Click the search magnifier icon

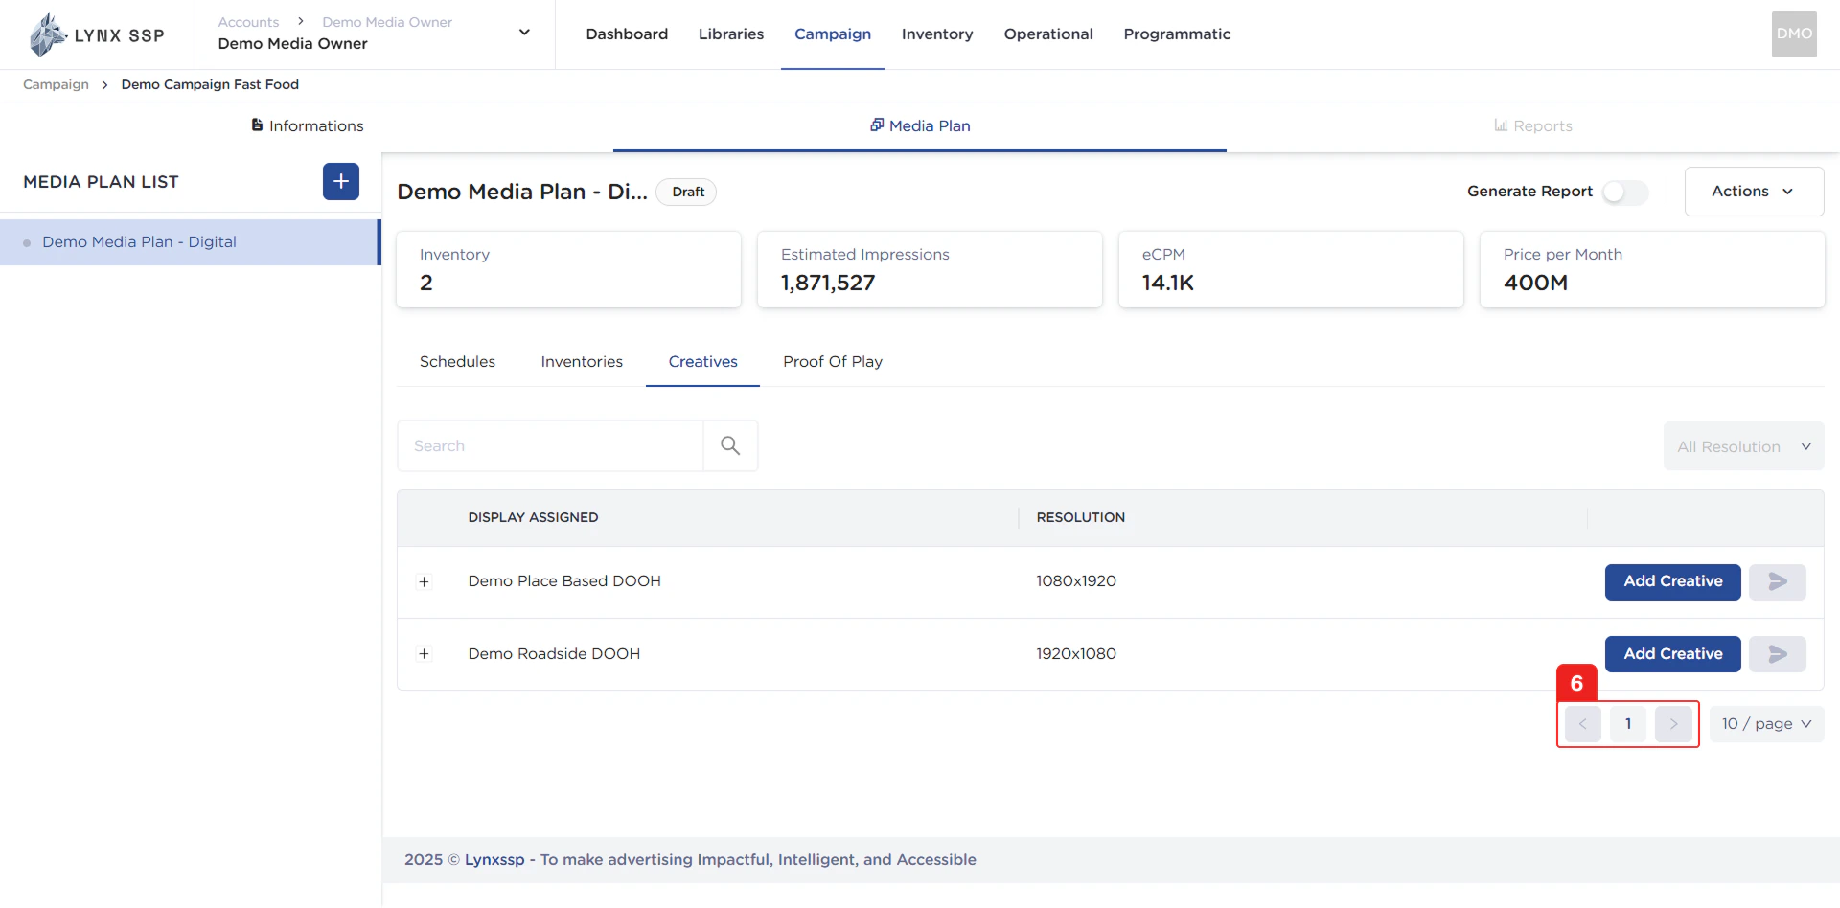click(730, 445)
